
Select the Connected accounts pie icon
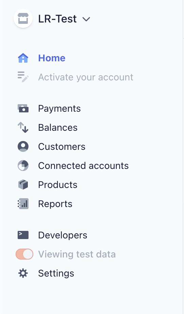[x=23, y=166]
